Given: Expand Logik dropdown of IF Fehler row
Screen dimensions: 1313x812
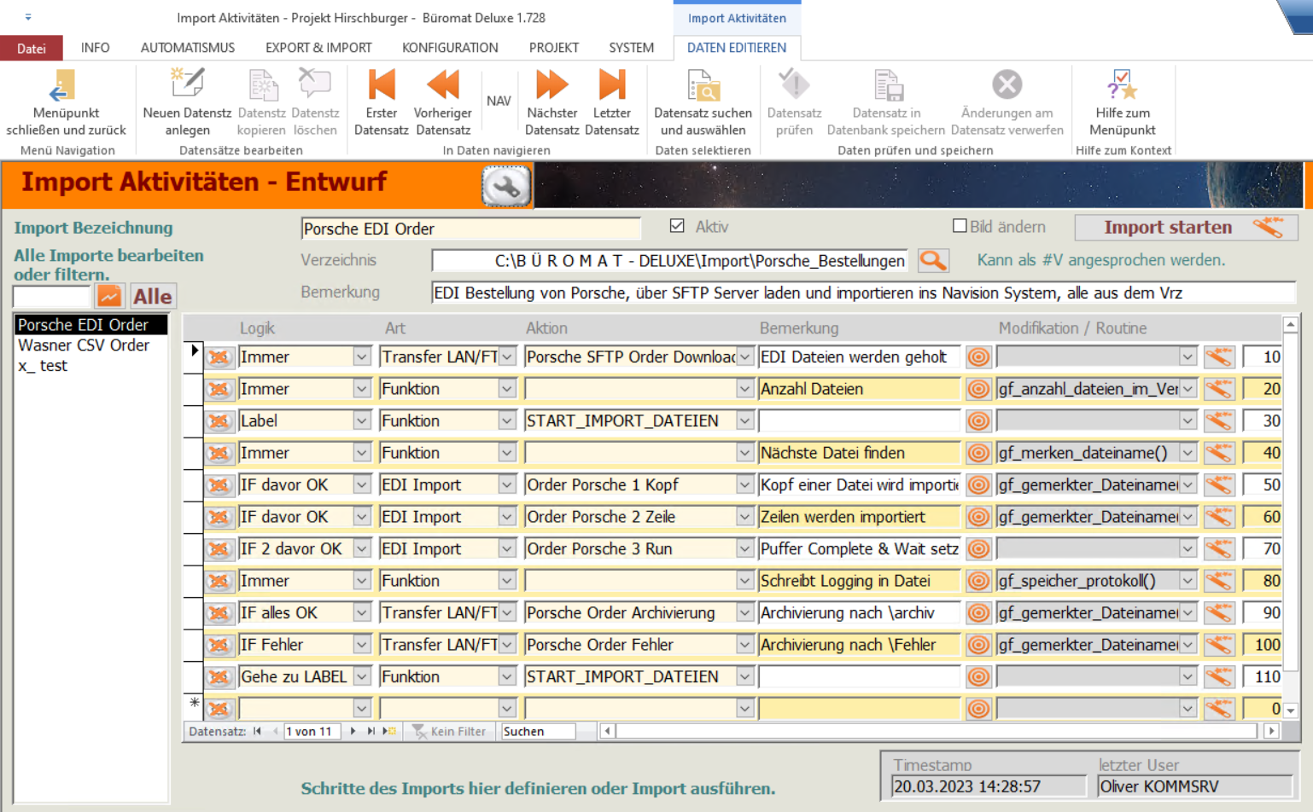Looking at the screenshot, I should pos(362,645).
